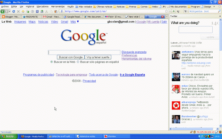This screenshot has height=139, width=222.
Task: Open elbaronrojo's red star avatar
Action: pyautogui.click(x=176, y=105)
